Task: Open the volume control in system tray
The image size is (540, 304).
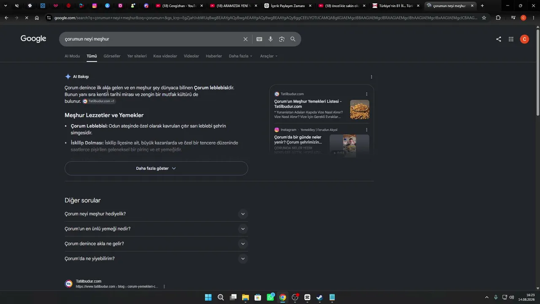Action: (x=512, y=297)
